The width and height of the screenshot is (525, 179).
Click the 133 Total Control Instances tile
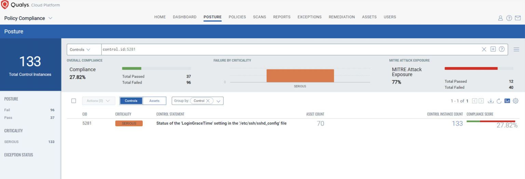(x=30, y=65)
